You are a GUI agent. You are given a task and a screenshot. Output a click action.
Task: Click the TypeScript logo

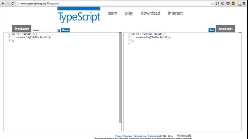click(x=79, y=15)
